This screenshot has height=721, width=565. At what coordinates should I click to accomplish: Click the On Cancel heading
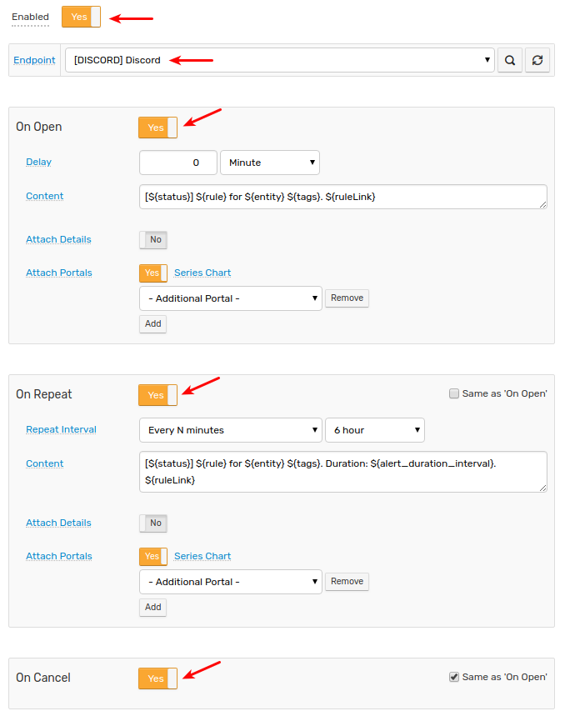click(x=43, y=678)
